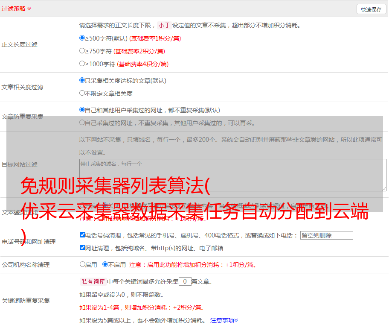Viewport: 389px width, 328px height.
Task: Click the 基础费率4积分/篇 red text
Action: (142, 64)
